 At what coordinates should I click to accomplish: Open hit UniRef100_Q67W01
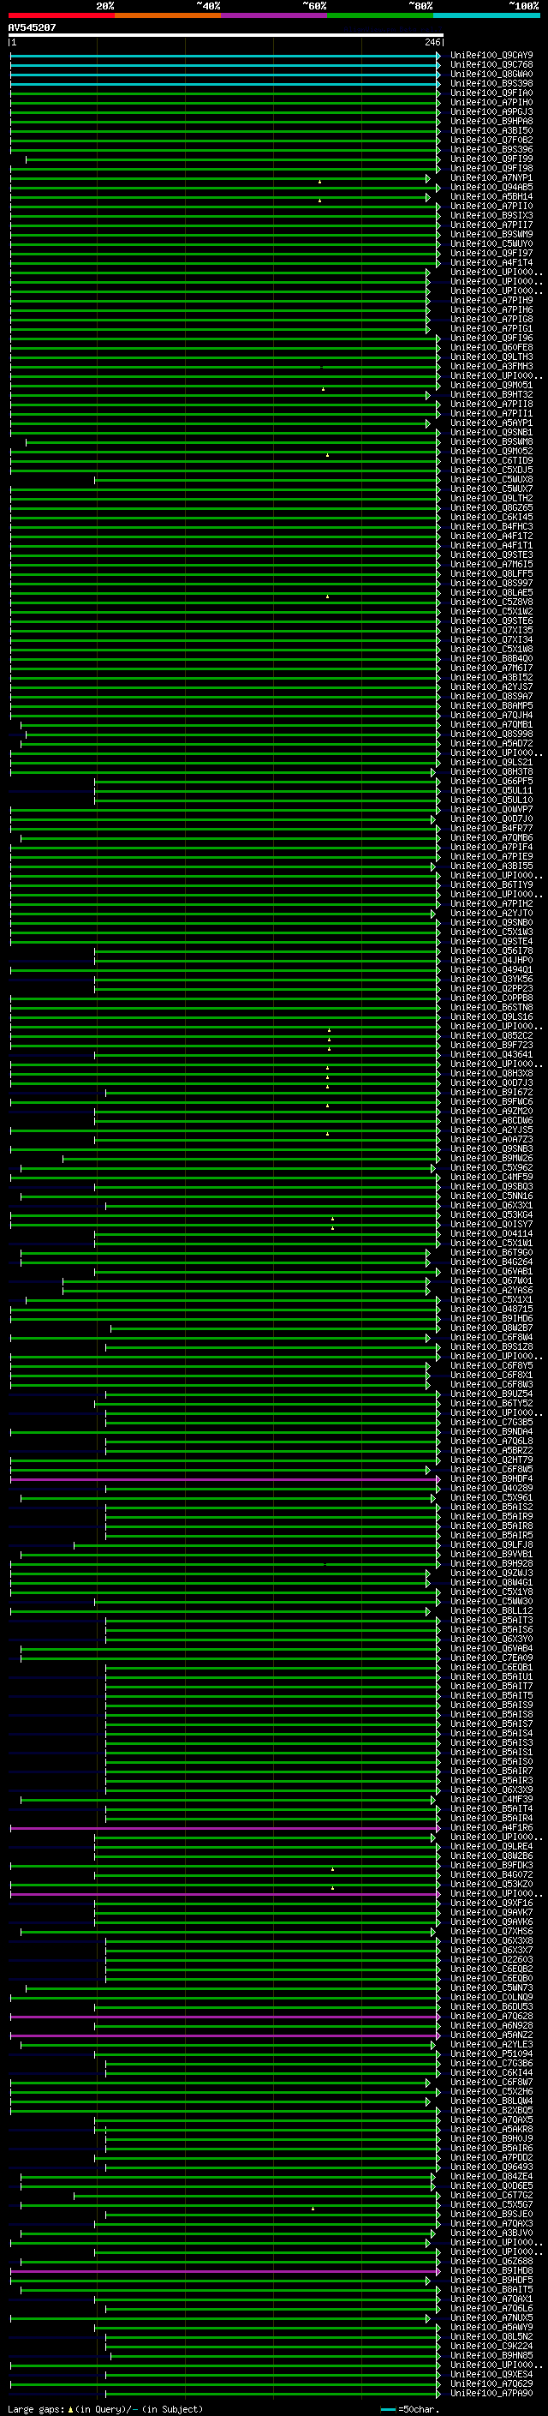point(491,1281)
